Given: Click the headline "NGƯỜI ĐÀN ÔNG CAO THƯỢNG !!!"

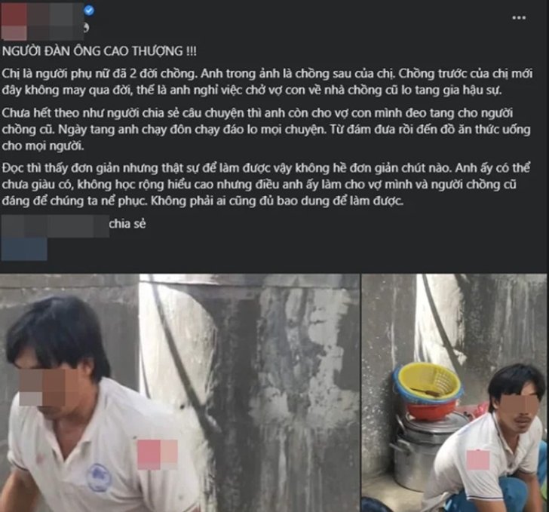Looking at the screenshot, I should 100,51.
